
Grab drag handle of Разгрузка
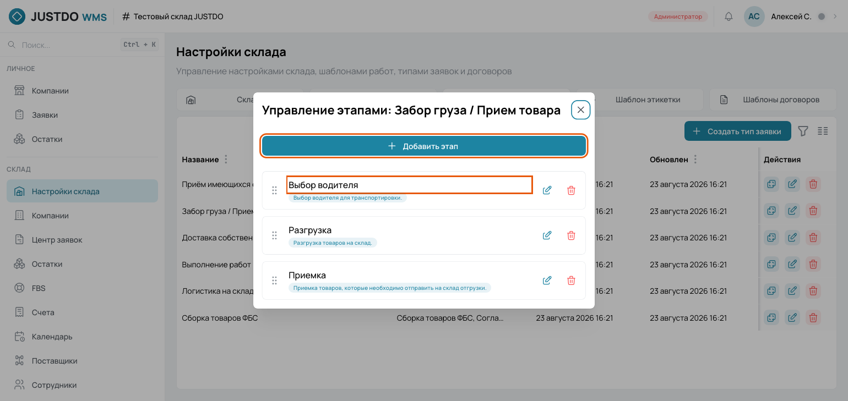(x=274, y=235)
